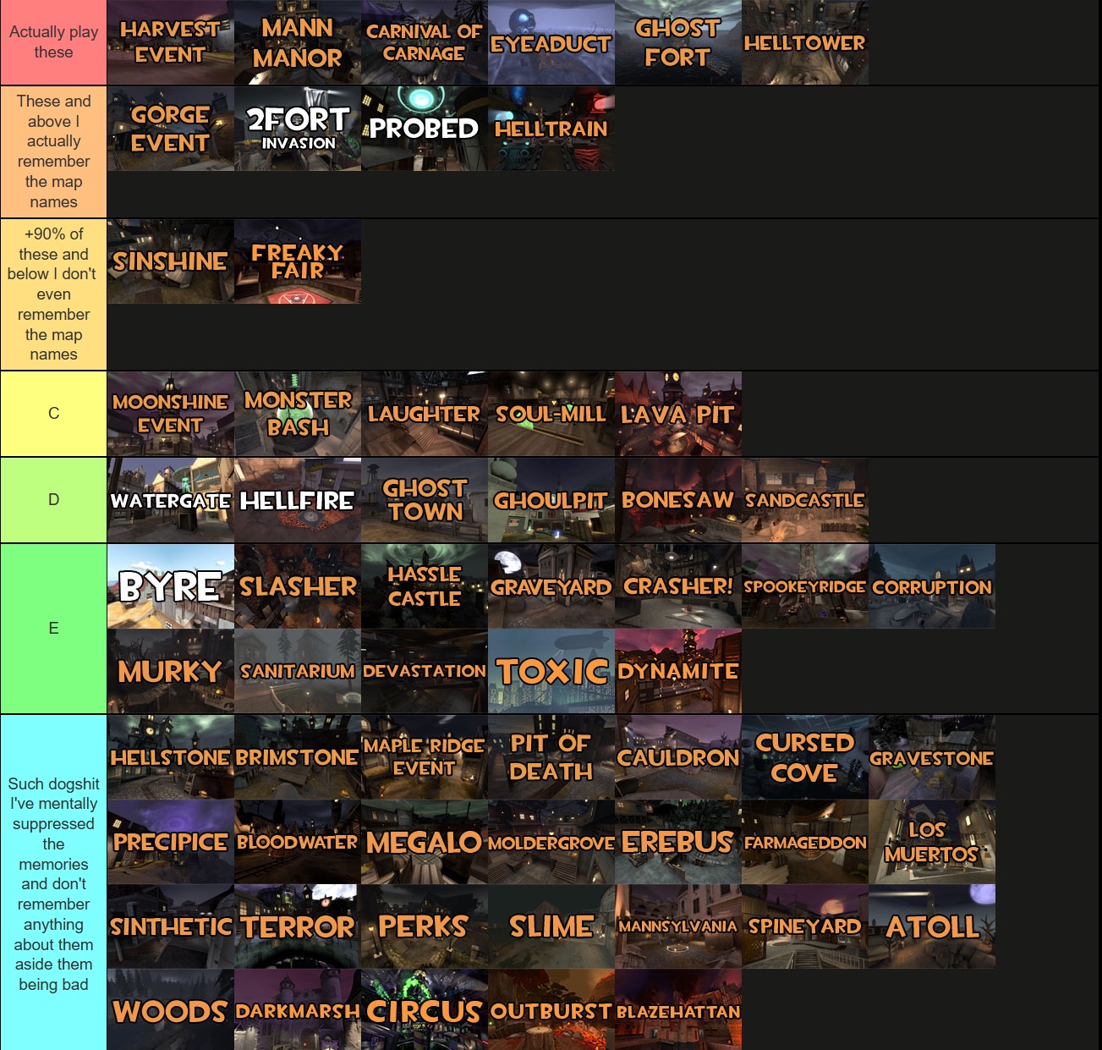Click the Helltrain map thumbnail
The height and width of the screenshot is (1050, 1102).
tap(551, 129)
